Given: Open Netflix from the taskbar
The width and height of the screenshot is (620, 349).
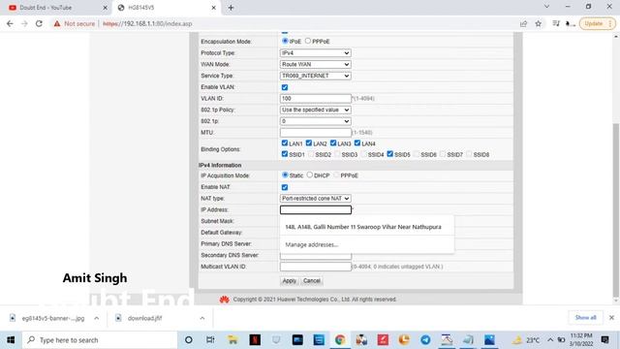Looking at the screenshot, I should pos(255,340).
